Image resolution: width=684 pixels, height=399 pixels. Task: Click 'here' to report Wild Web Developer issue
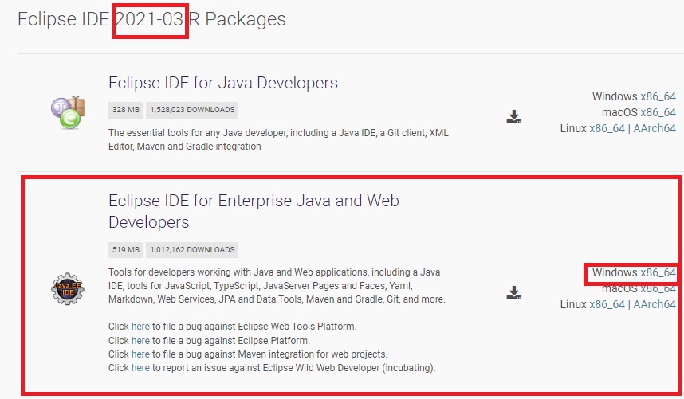click(140, 368)
